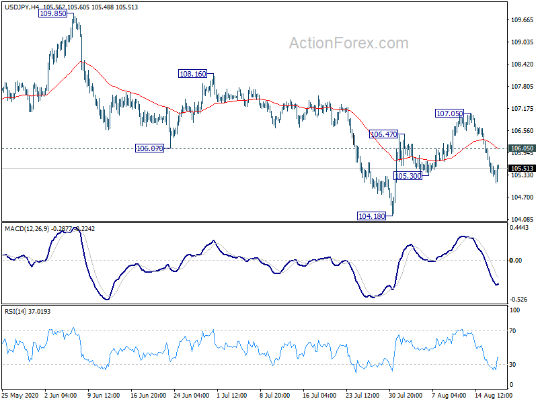This screenshot has height=403, width=538.
Task: Click the 8 Jul 20:00 date label
Action: click(275, 395)
